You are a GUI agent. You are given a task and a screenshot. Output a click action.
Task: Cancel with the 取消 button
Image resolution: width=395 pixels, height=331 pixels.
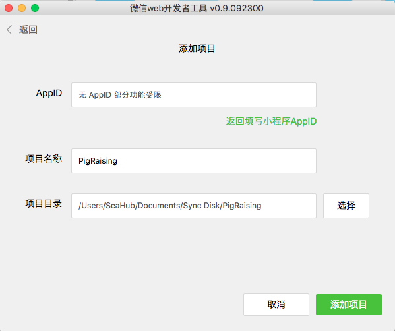276,305
